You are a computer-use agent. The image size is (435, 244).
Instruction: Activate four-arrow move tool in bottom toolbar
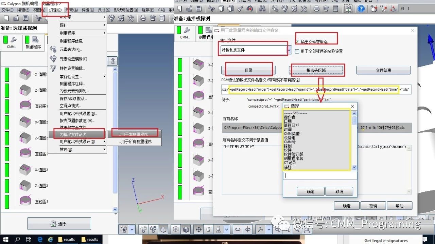(x=198, y=230)
